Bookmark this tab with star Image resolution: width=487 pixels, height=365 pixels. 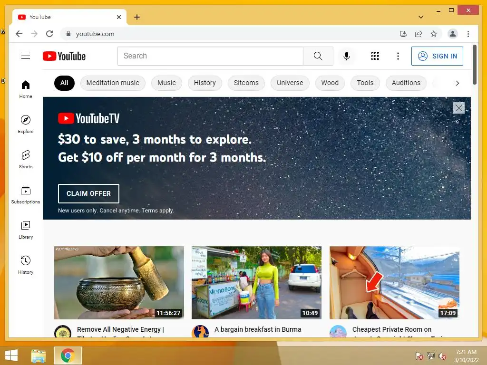click(x=434, y=34)
